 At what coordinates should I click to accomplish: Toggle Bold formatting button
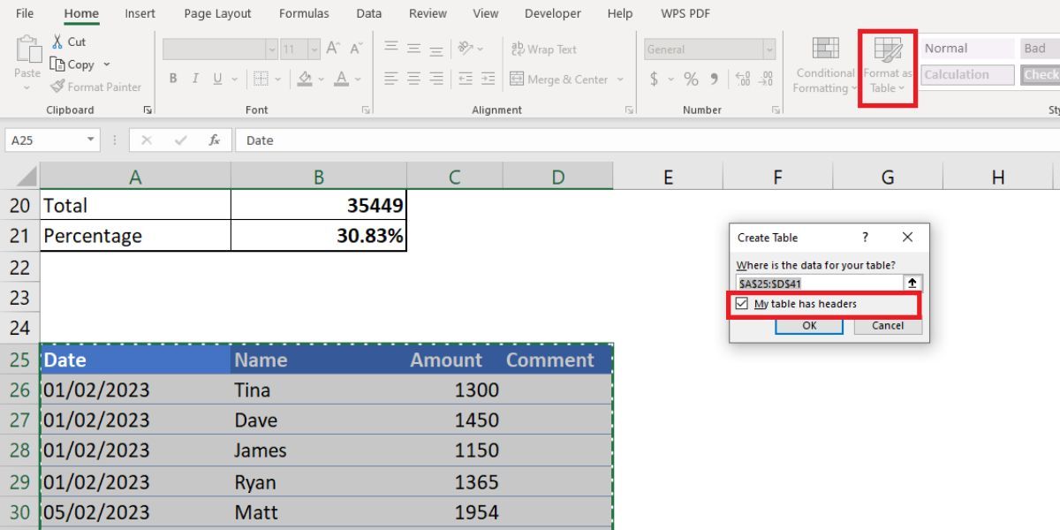174,79
